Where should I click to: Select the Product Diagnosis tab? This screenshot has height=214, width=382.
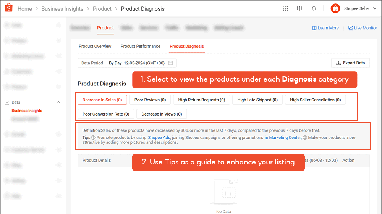point(187,46)
